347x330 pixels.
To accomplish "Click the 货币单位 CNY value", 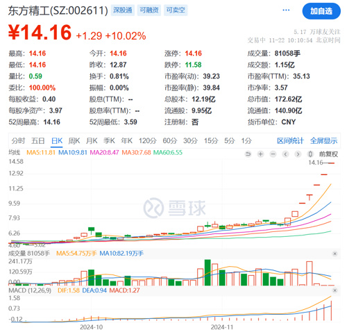I will coord(289,122).
